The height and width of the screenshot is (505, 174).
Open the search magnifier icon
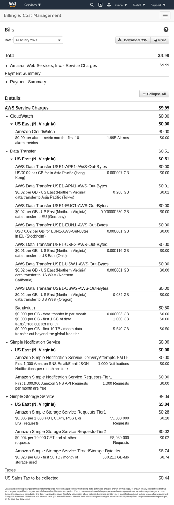[x=92, y=5]
